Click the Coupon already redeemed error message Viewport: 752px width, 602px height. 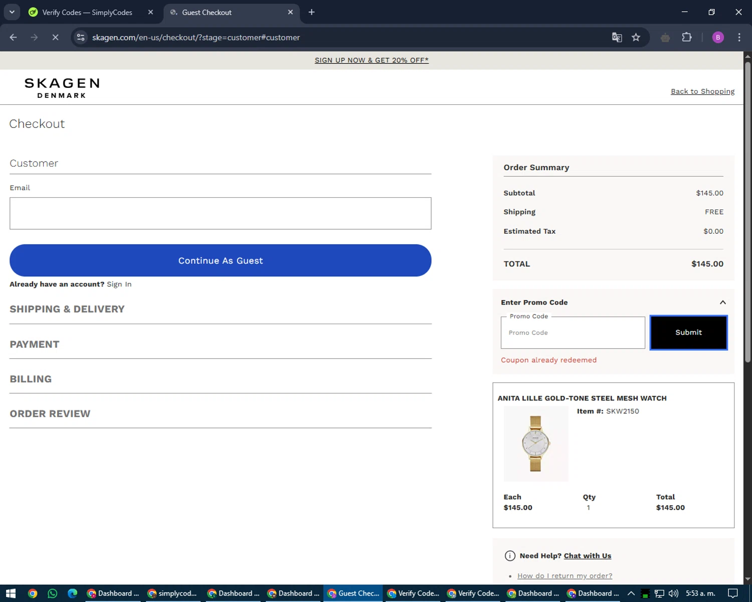tap(548, 360)
